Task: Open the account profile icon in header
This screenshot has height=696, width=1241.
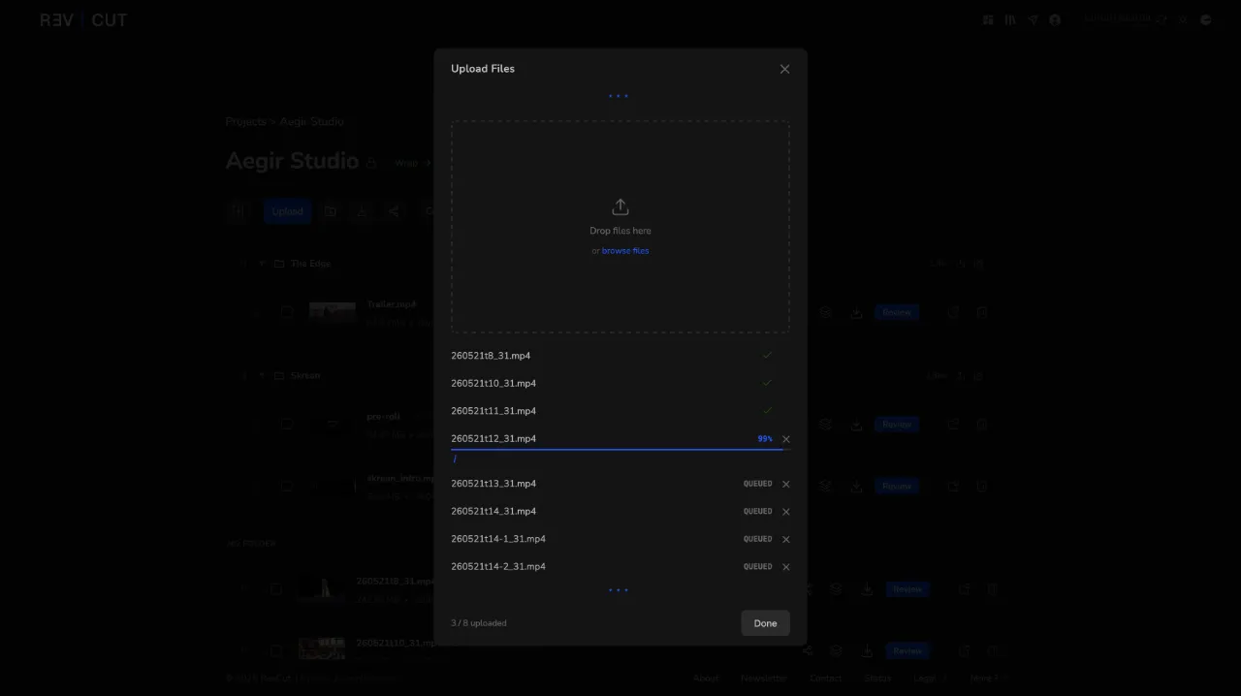Action: (1055, 19)
